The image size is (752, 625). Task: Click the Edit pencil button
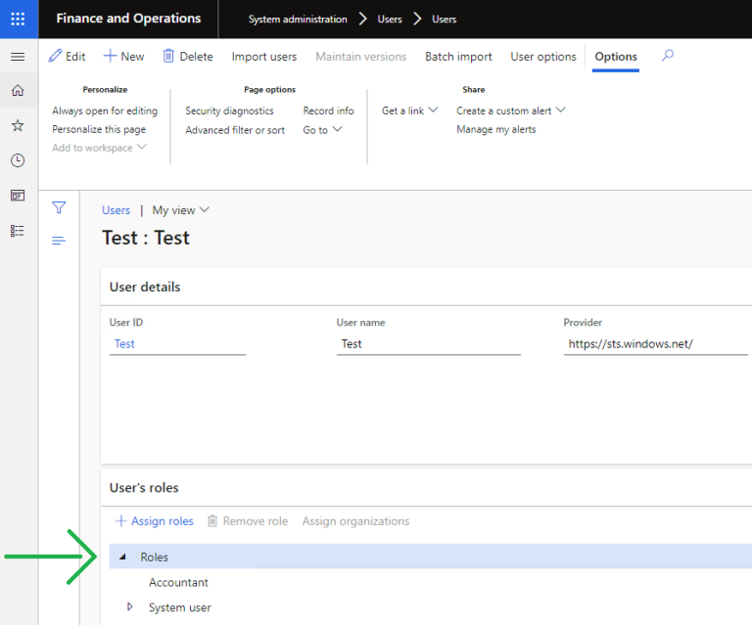(x=68, y=56)
